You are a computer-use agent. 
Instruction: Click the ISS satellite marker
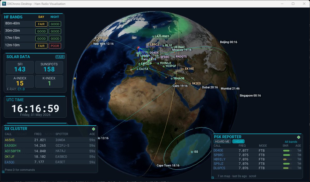coord(192,152)
